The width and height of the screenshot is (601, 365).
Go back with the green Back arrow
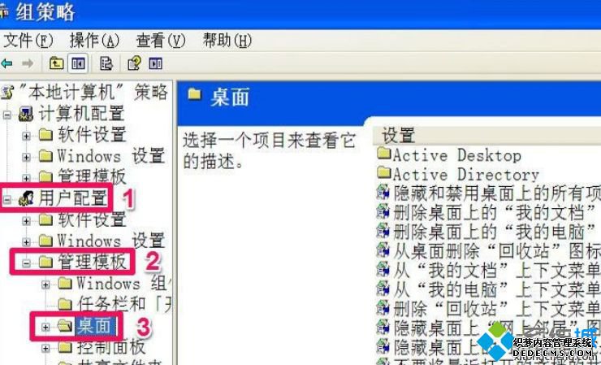6,63
